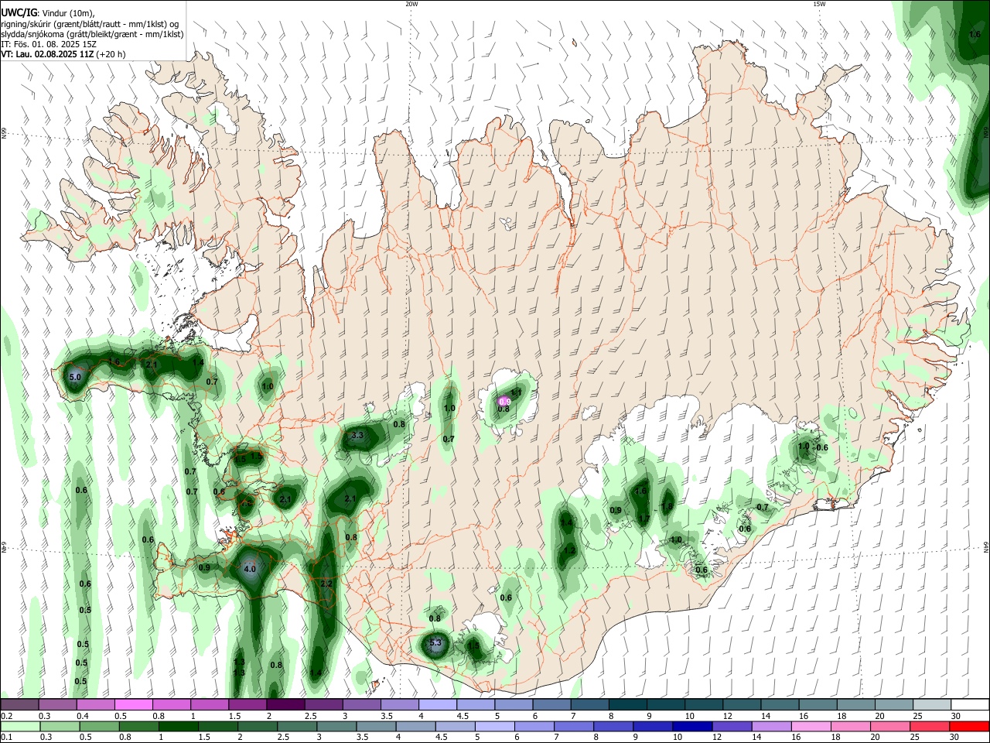Click the 20W longitude label
Image resolution: width=990 pixels, height=743 pixels.
411,4
